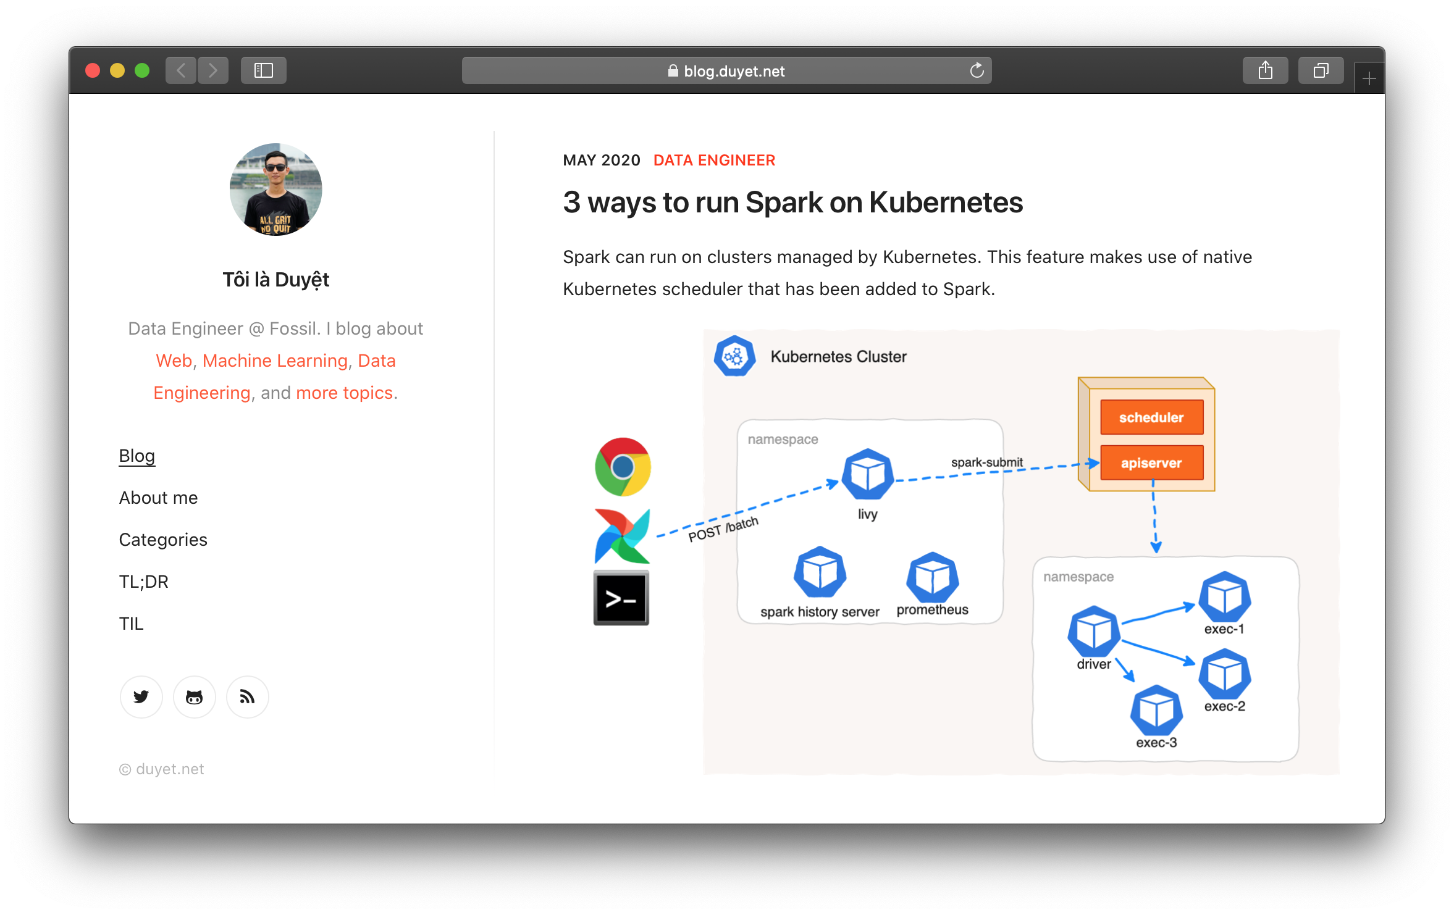This screenshot has height=915, width=1454.
Task: Show all tabs overview icon
Action: pos(1321,71)
